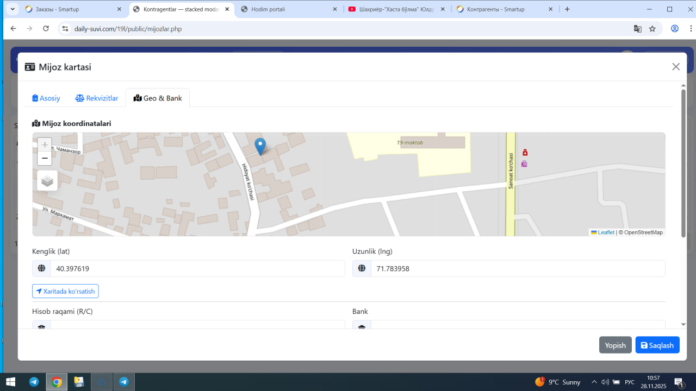This screenshot has width=696, height=391.
Task: Reload the current page
Action: [46, 29]
